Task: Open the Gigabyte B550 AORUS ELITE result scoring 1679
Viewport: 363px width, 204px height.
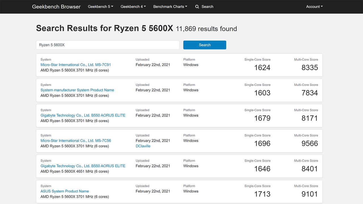Action: coord(83,115)
